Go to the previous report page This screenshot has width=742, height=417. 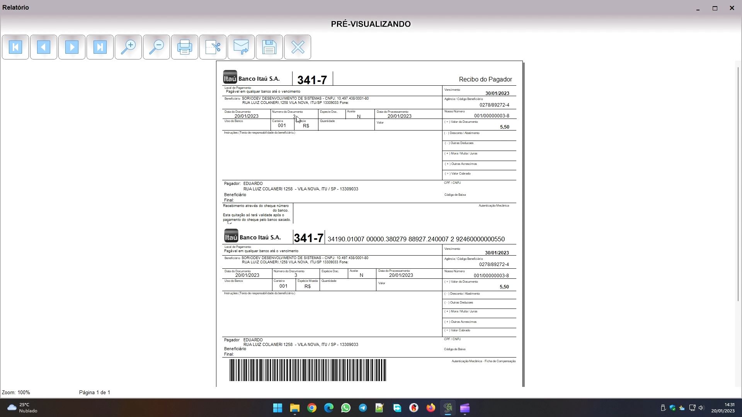tap(44, 47)
